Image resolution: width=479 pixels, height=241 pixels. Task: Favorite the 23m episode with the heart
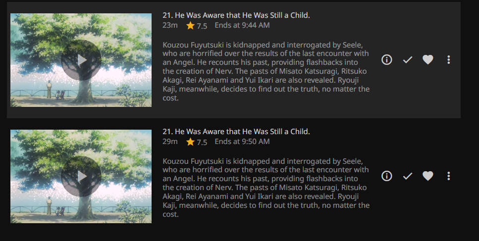pos(428,60)
